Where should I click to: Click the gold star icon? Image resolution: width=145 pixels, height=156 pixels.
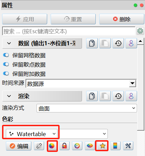tap(103, 146)
